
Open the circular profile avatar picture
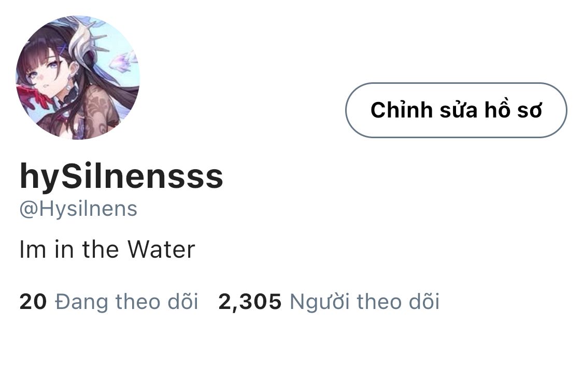[x=78, y=78]
